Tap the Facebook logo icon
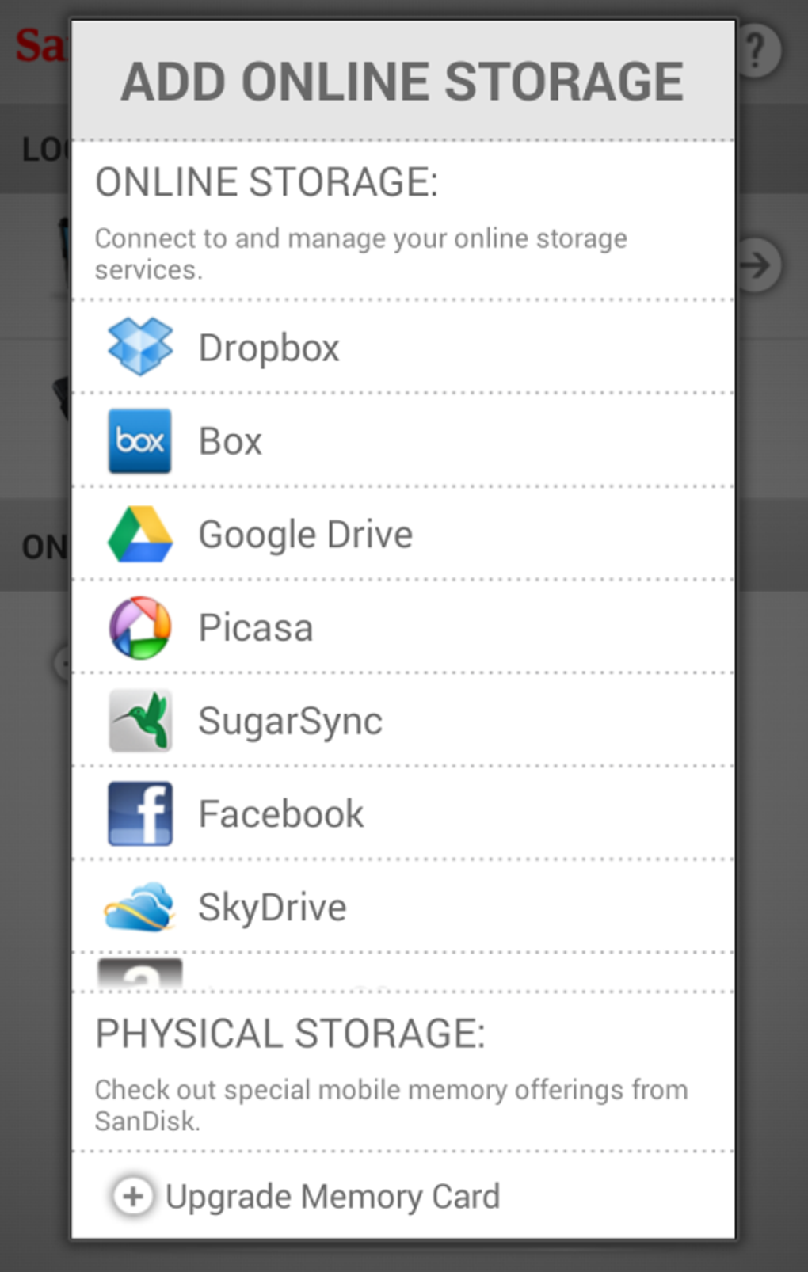 tap(140, 813)
